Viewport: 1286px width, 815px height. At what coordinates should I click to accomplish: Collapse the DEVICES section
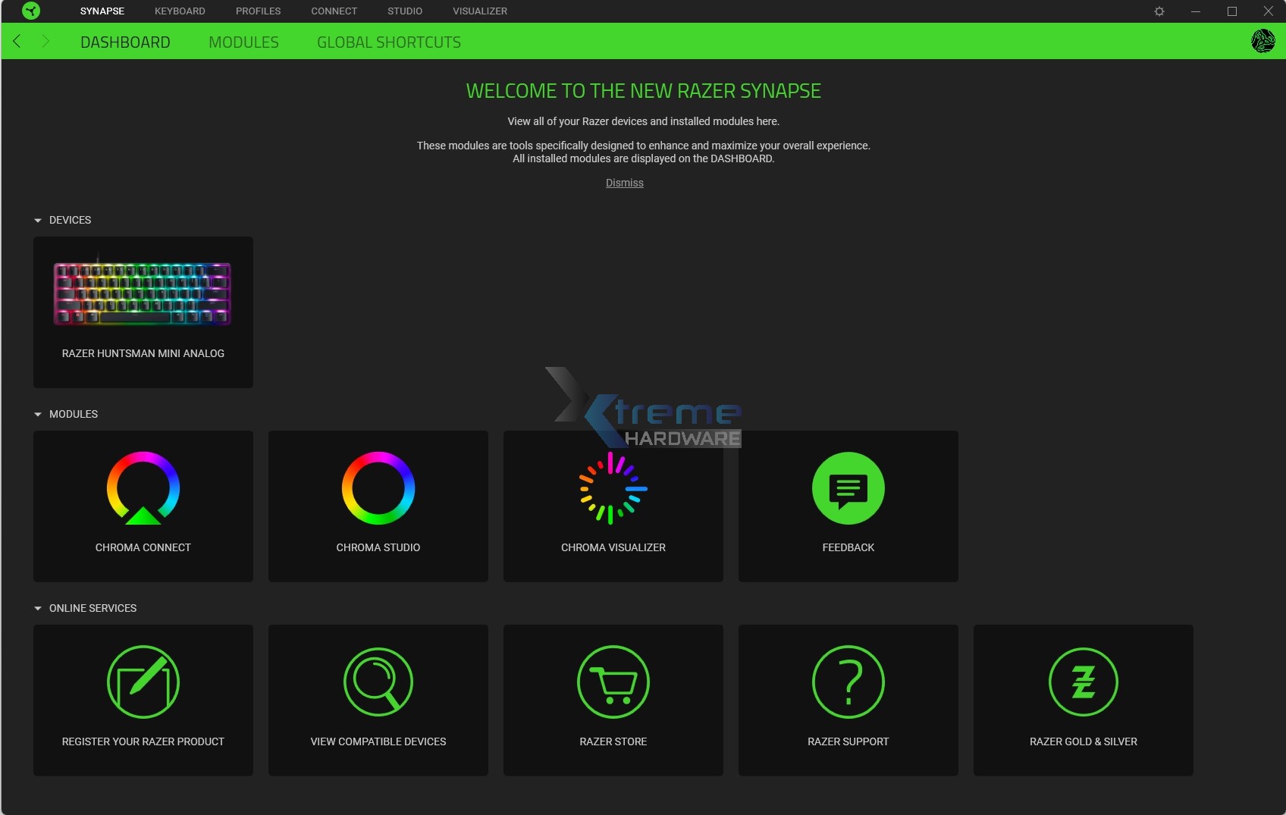point(36,220)
